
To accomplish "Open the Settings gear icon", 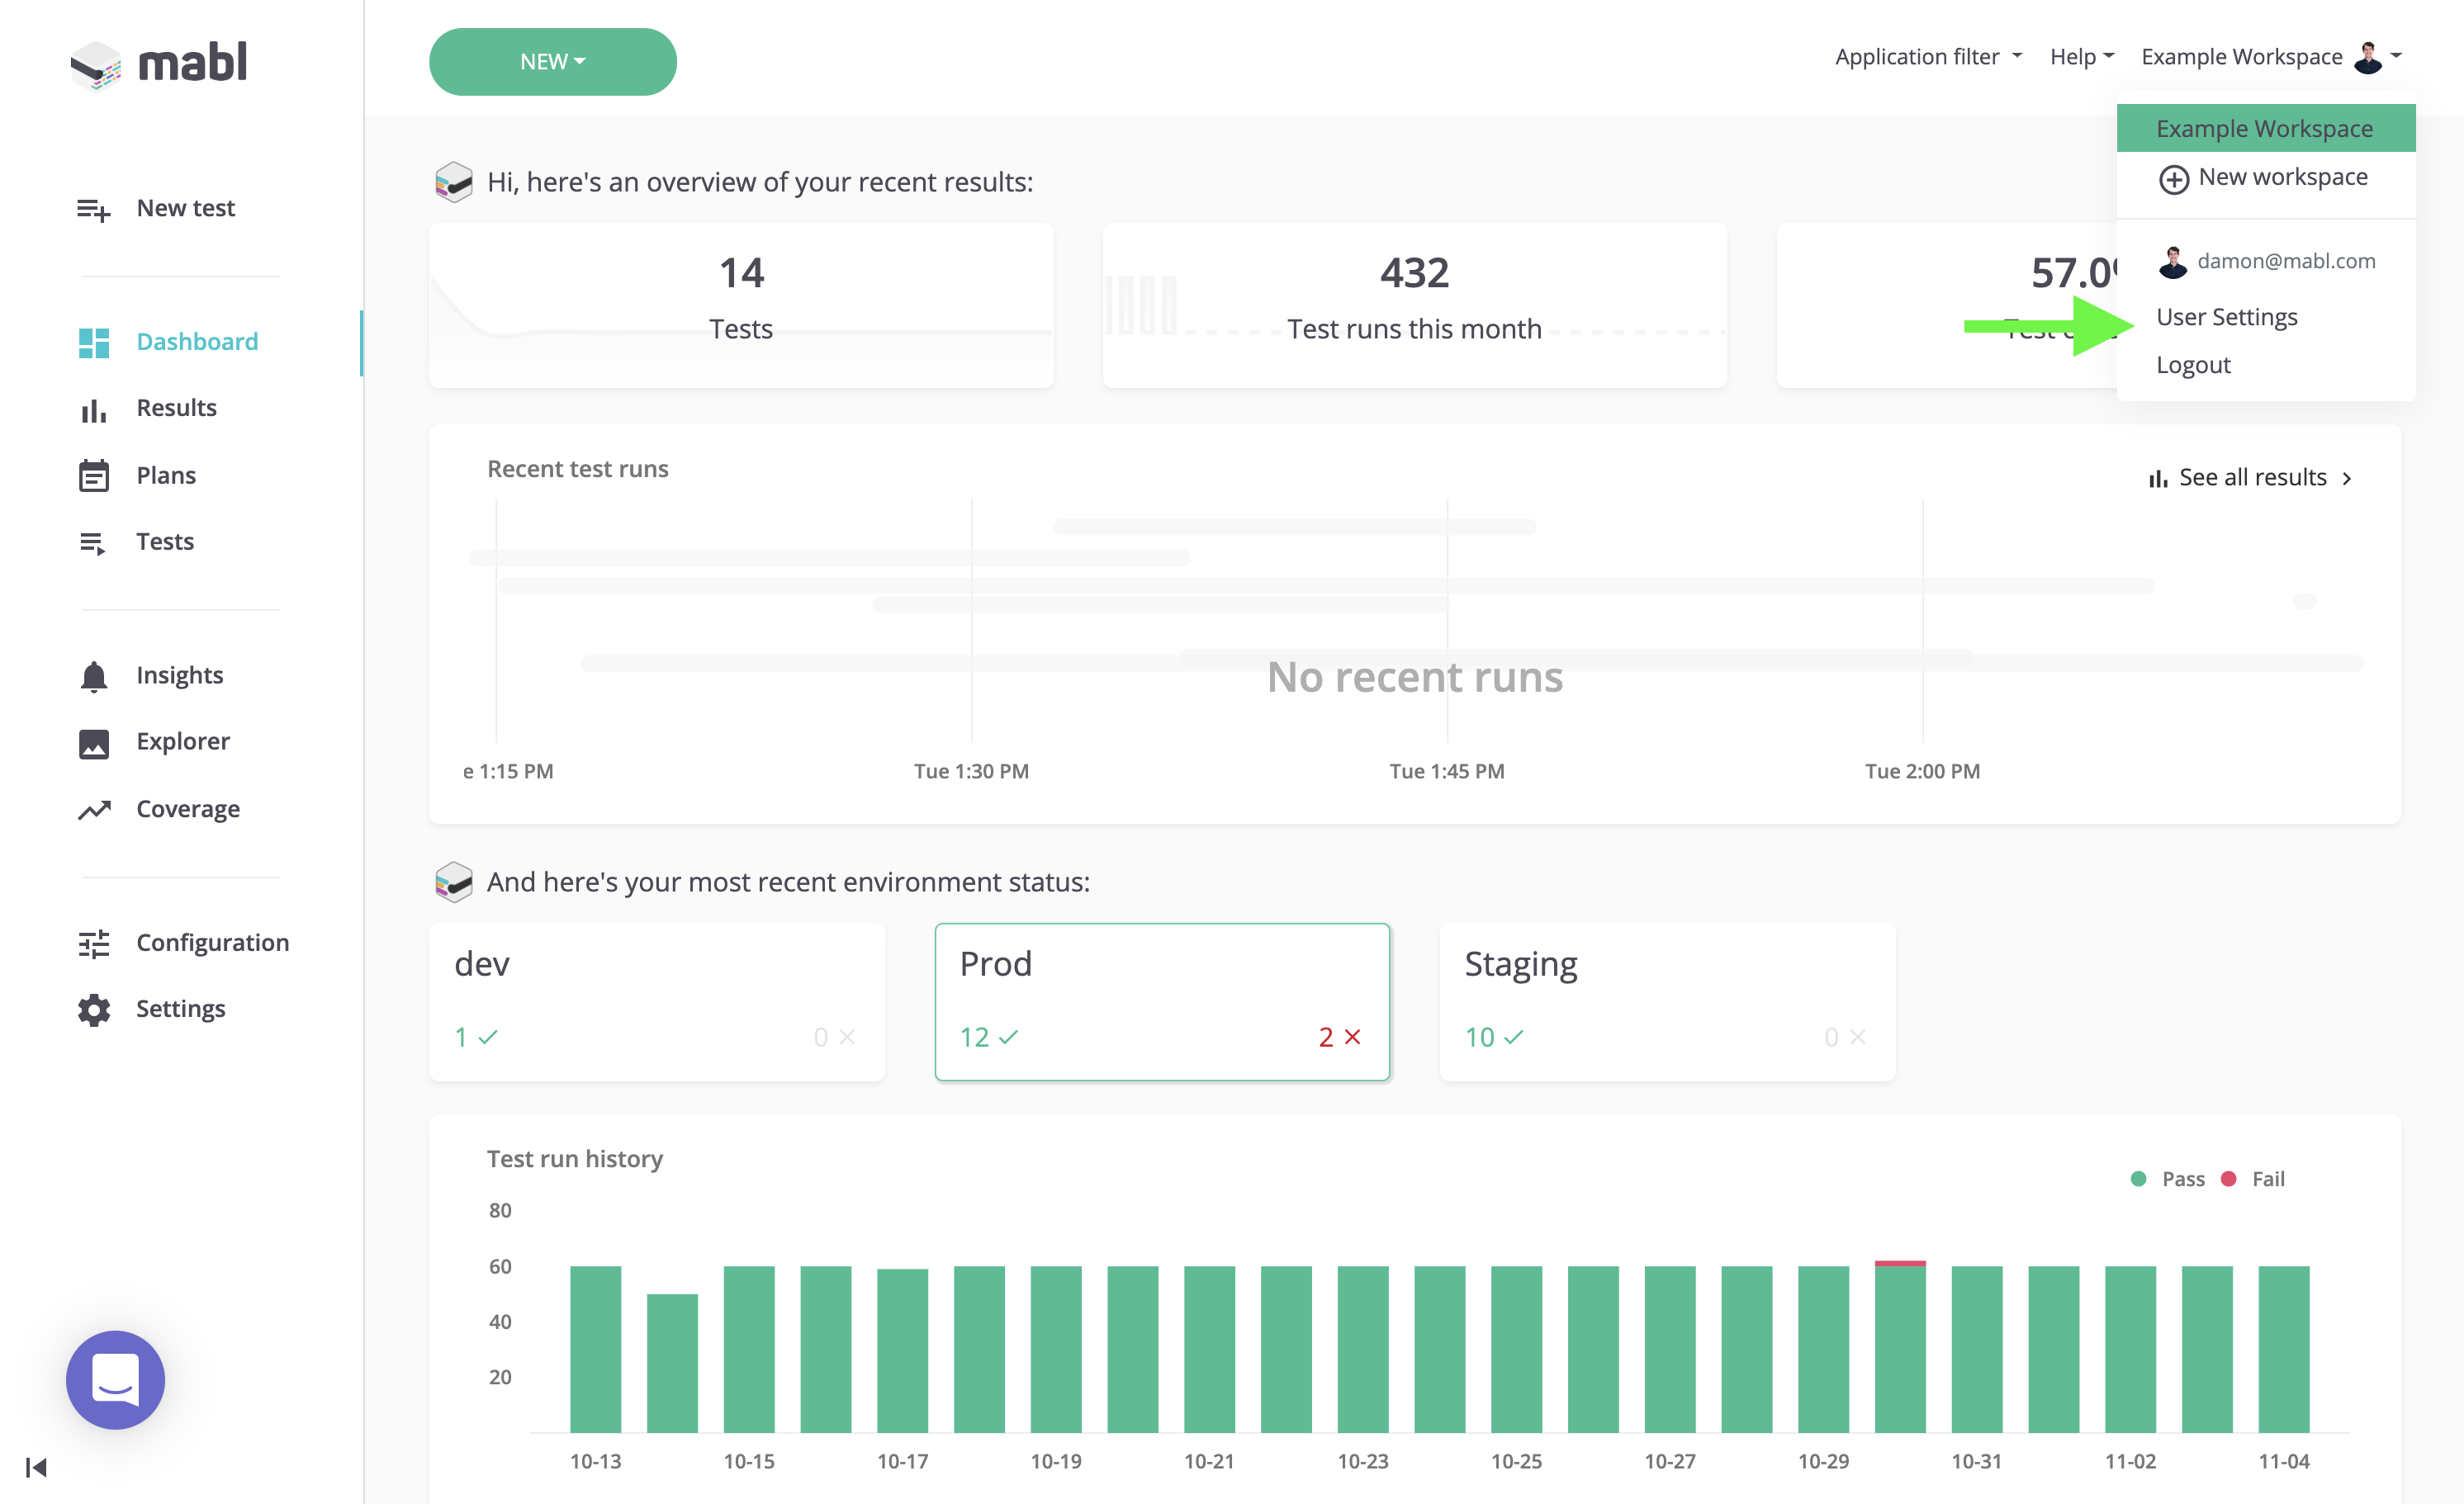I will click(93, 1009).
